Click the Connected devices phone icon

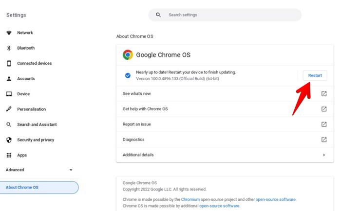tap(9, 63)
